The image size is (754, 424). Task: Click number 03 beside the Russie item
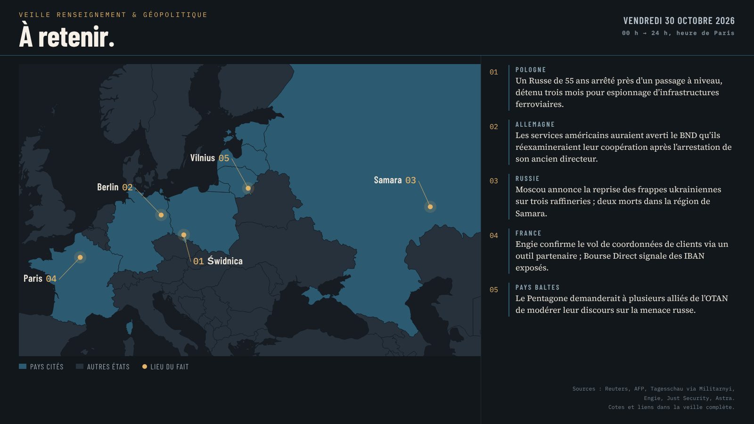coord(493,181)
